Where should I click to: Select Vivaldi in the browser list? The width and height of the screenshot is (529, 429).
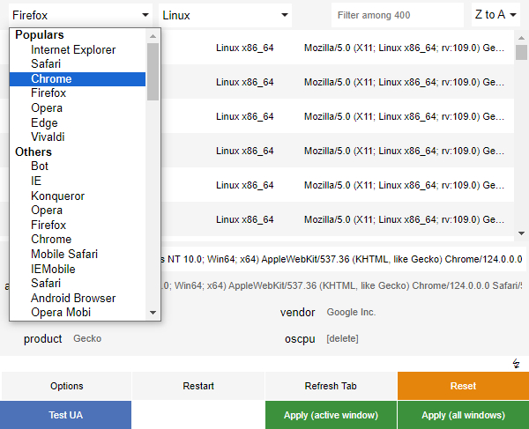(78, 137)
